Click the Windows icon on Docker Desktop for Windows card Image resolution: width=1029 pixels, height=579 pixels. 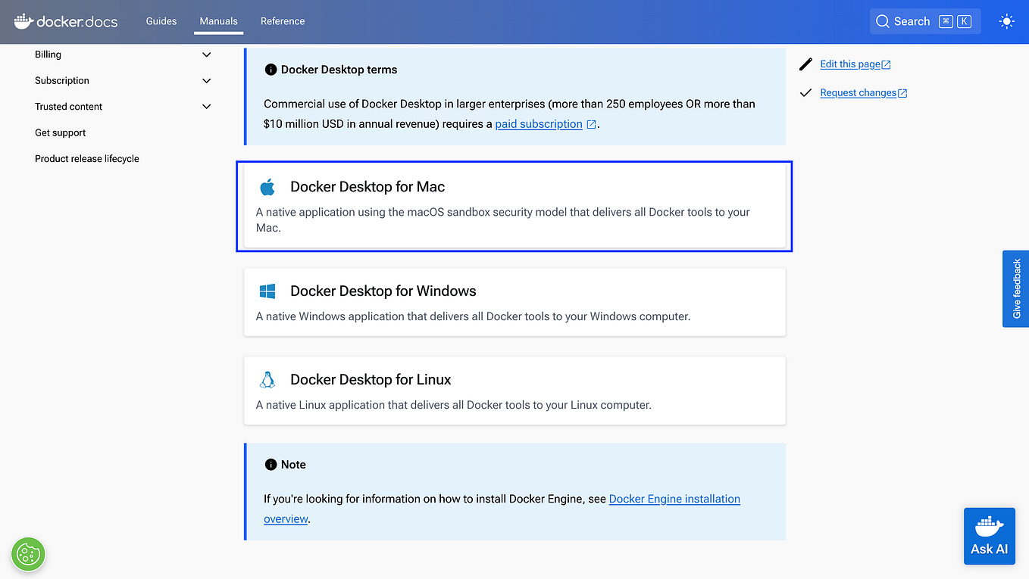click(x=267, y=290)
